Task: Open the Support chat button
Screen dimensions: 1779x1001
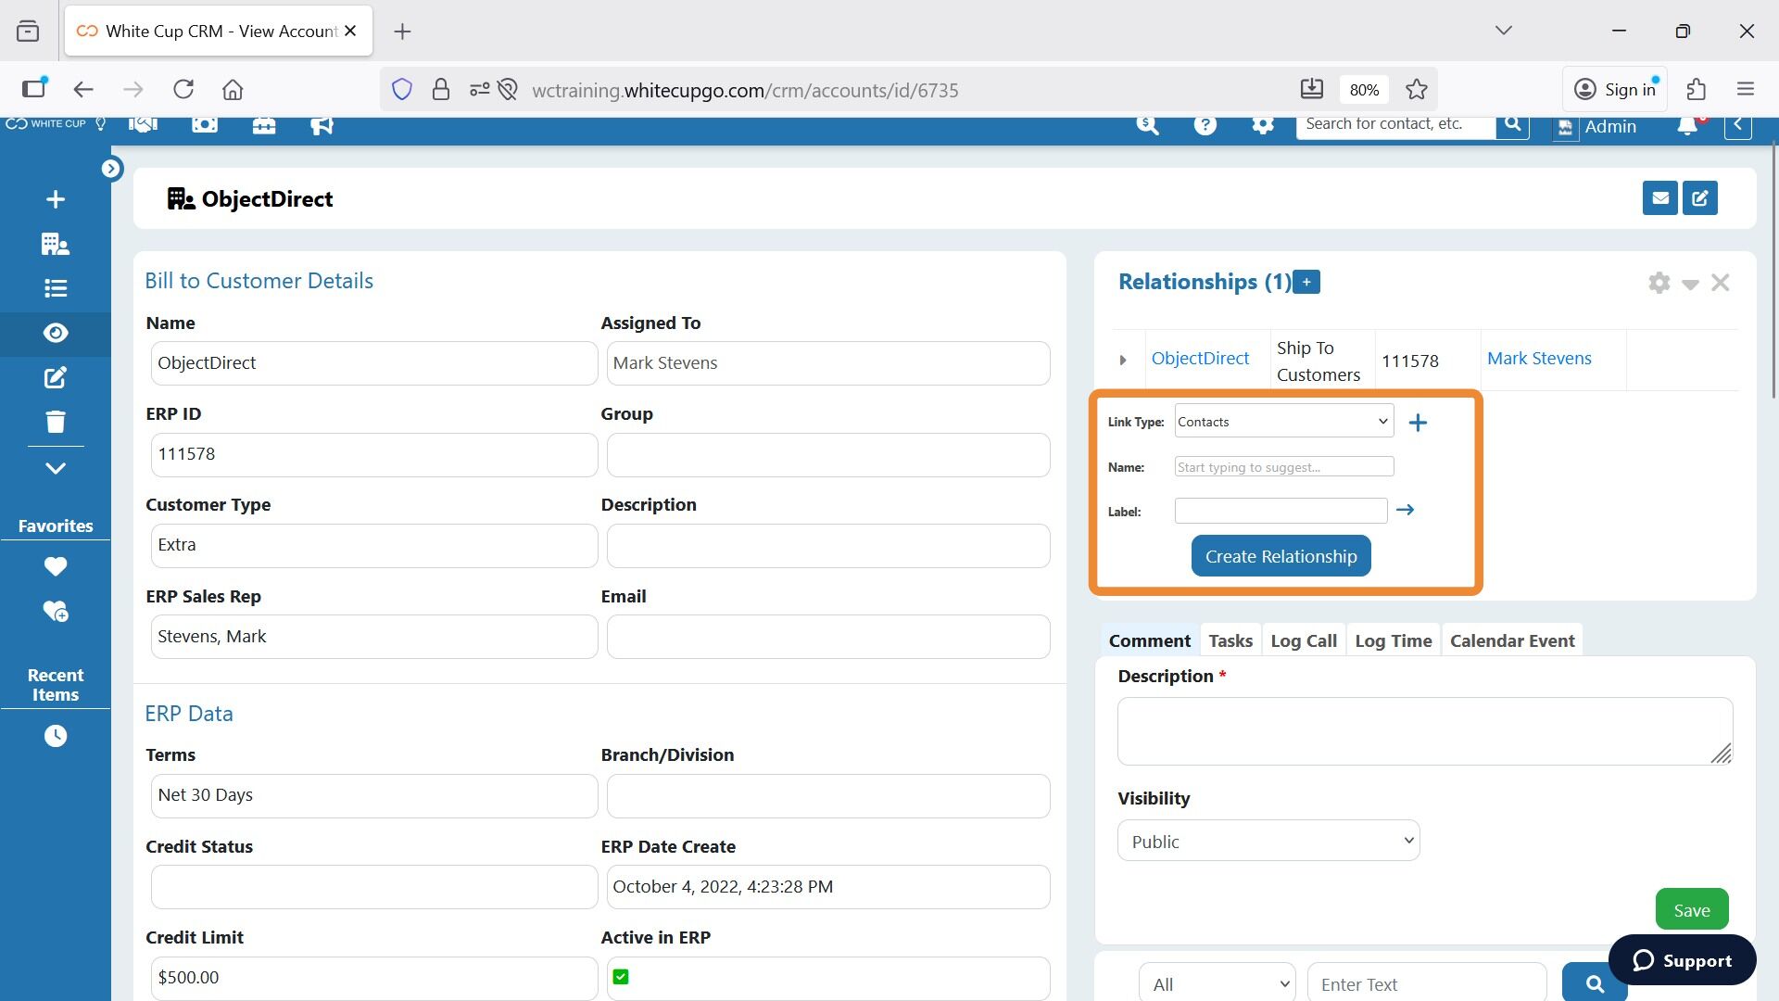Action: [1682, 960]
